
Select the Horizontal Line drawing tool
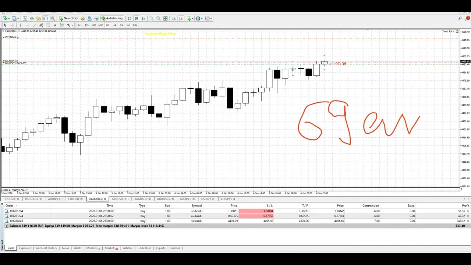point(27,25)
